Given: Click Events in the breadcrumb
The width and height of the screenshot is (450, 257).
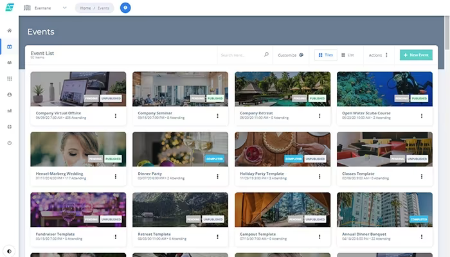Looking at the screenshot, I should click(104, 8).
